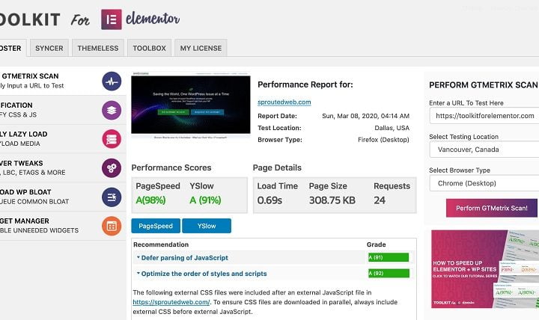The image size is (539, 320).
Task: Click the A (92) grade bar
Action: click(x=389, y=274)
